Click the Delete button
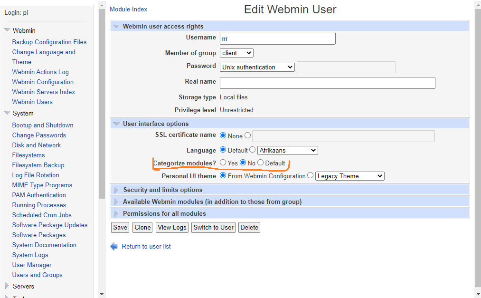481x298 pixels. coord(249,227)
